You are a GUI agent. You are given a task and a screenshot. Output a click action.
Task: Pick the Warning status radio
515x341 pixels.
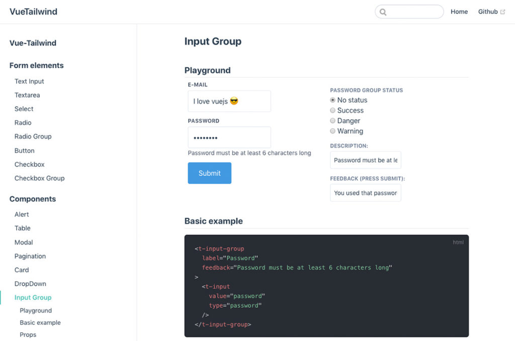click(332, 131)
